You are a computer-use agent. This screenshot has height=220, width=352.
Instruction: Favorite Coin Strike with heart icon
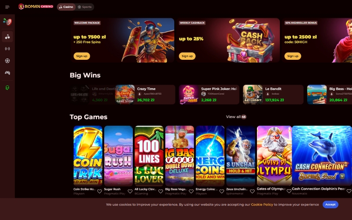click(99, 191)
